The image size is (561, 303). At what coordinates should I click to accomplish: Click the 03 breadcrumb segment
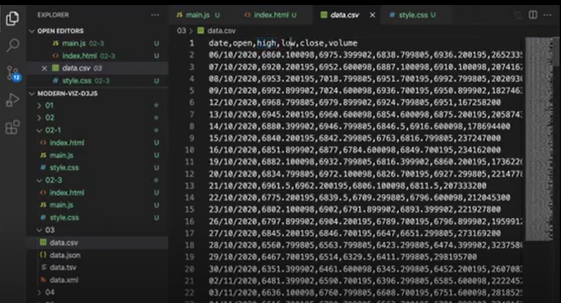coord(182,31)
